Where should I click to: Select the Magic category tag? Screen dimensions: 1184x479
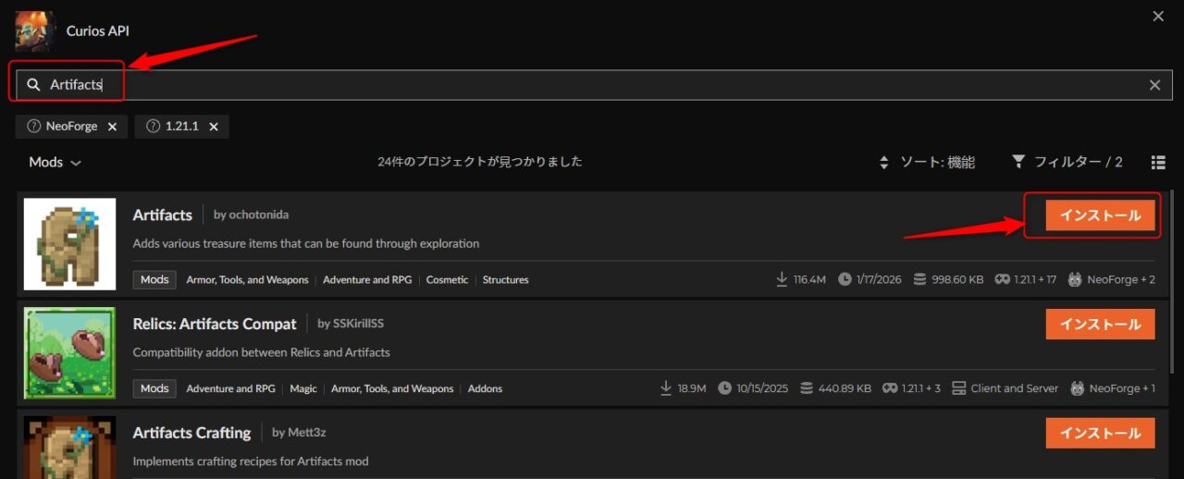click(303, 388)
